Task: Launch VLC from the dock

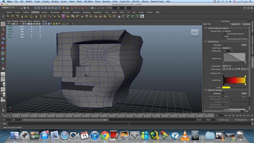Action: click(185, 135)
